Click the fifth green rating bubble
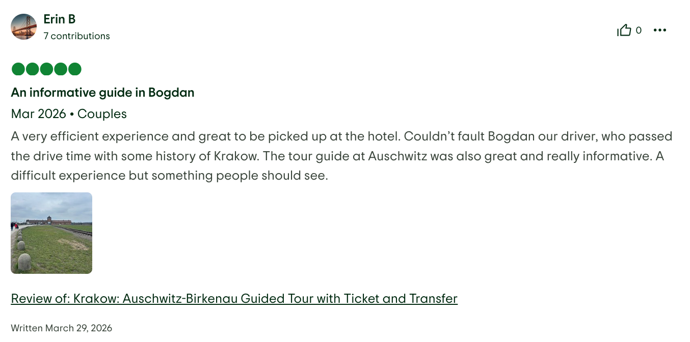 [74, 69]
